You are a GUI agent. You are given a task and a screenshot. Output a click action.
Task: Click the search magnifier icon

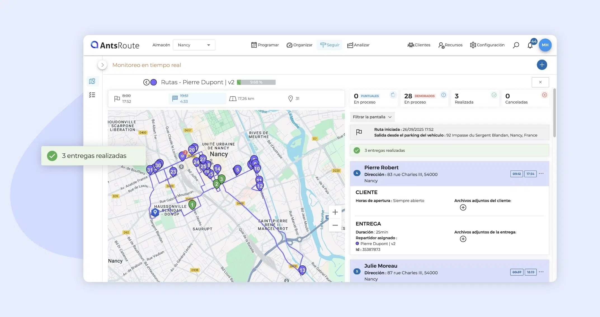[x=516, y=45]
